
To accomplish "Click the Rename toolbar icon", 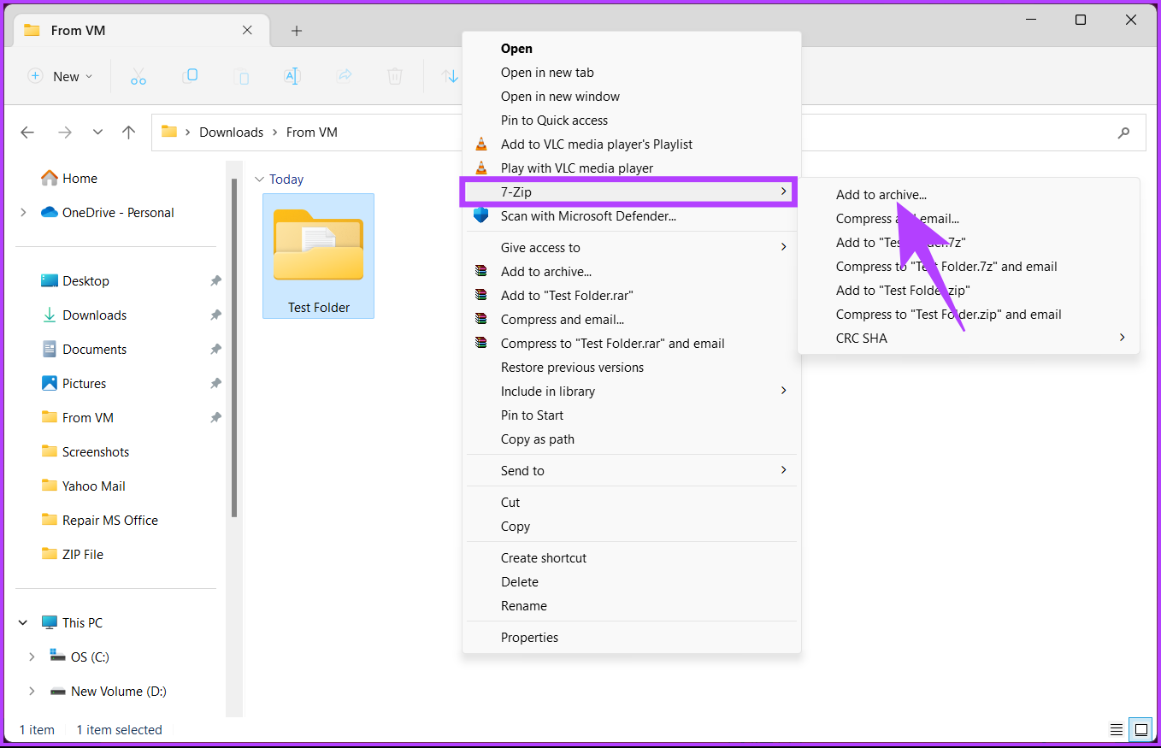I will [292, 76].
